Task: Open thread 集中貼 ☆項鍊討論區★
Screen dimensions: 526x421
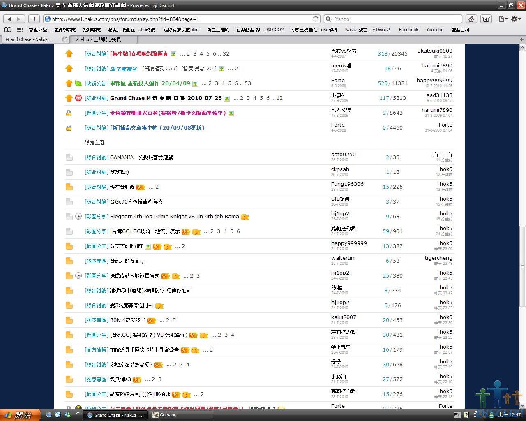Action: pyautogui.click(x=139, y=54)
